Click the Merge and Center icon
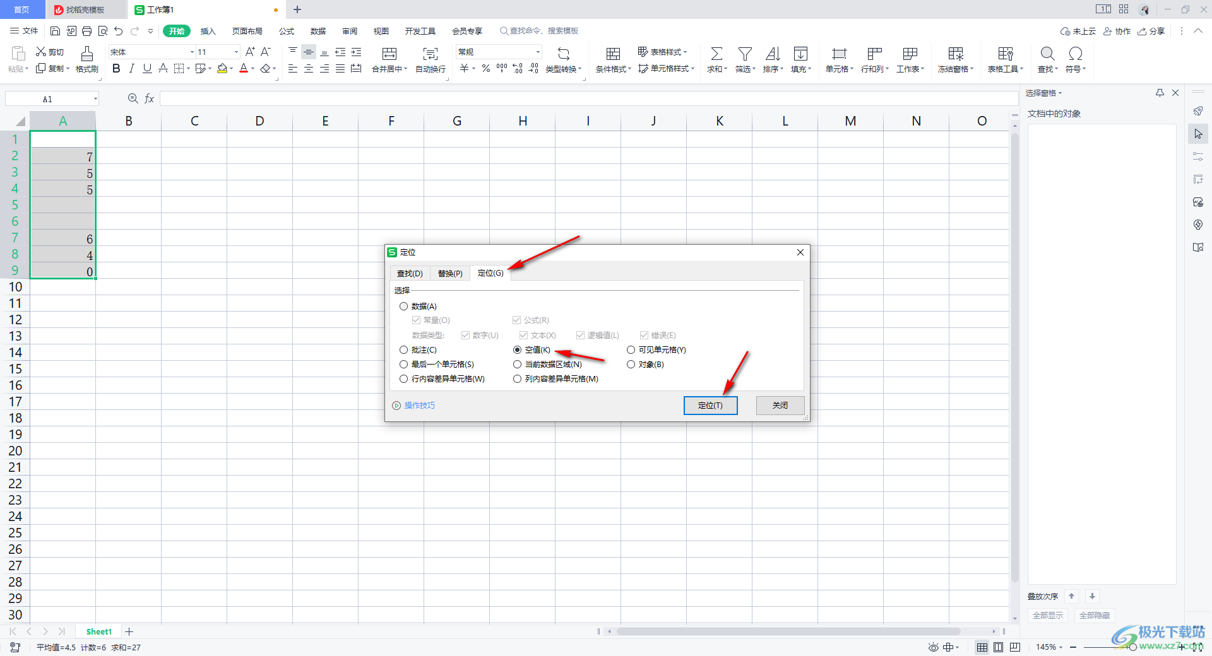 click(x=389, y=54)
